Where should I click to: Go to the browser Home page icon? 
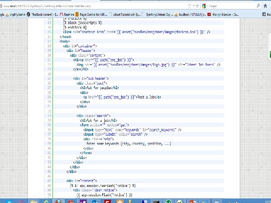click(x=265, y=6)
